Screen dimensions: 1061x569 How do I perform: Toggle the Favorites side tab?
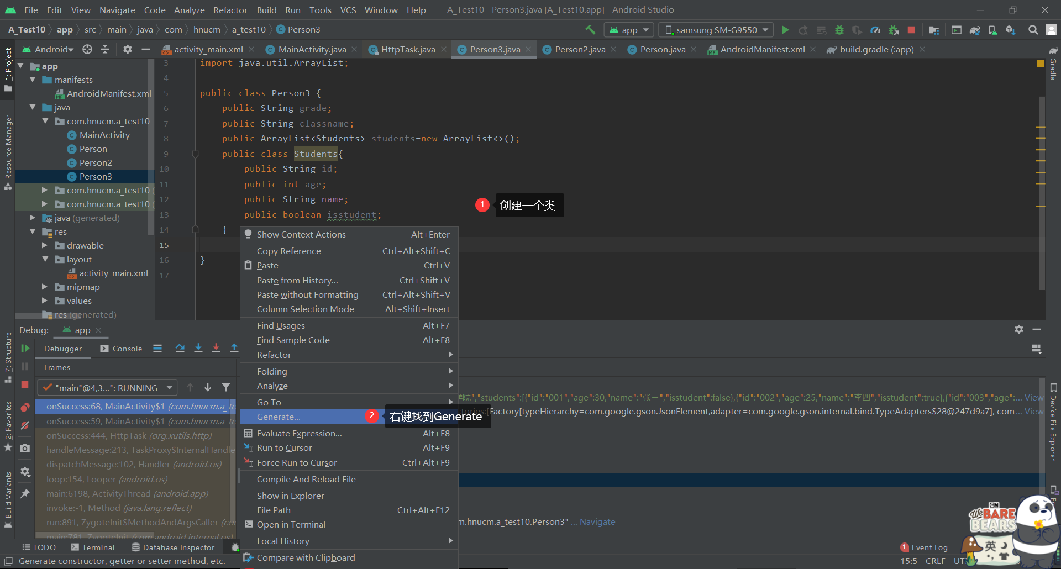pyautogui.click(x=8, y=426)
